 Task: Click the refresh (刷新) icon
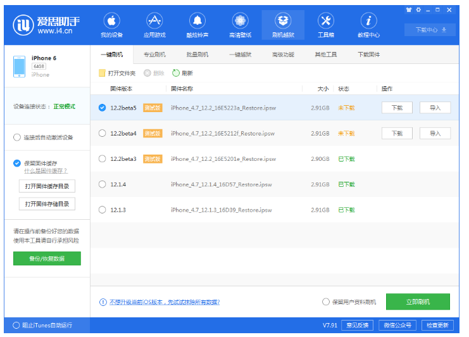point(176,73)
